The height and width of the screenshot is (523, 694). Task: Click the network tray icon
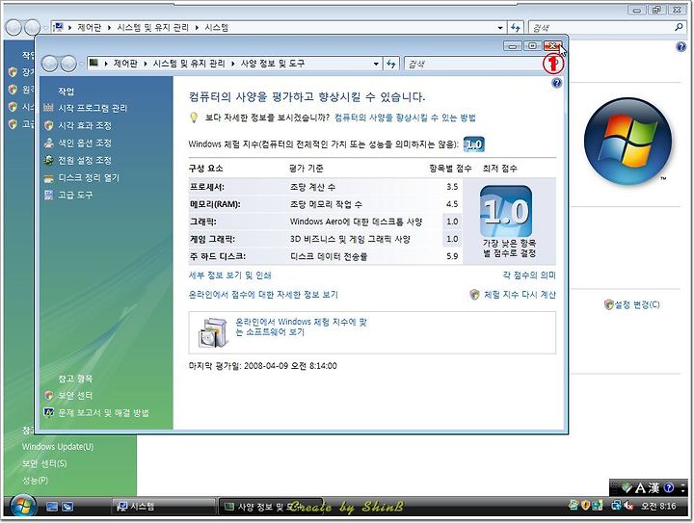[616, 506]
